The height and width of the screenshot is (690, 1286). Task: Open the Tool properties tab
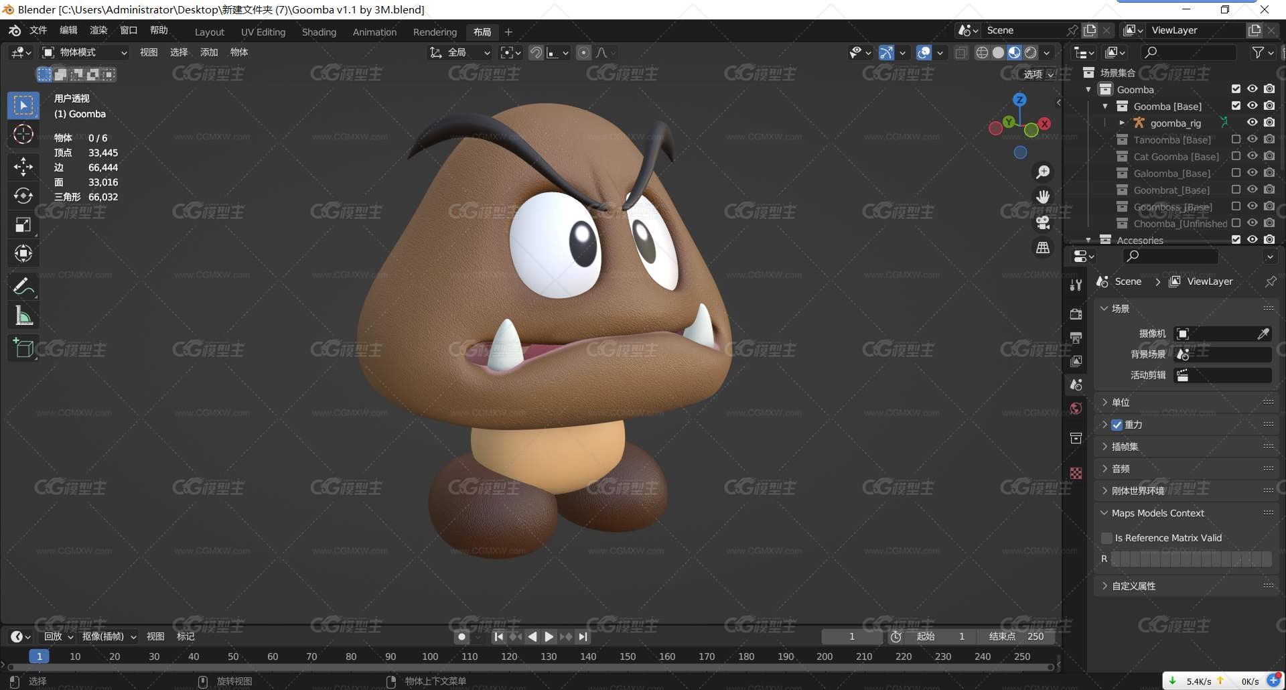tap(1076, 285)
